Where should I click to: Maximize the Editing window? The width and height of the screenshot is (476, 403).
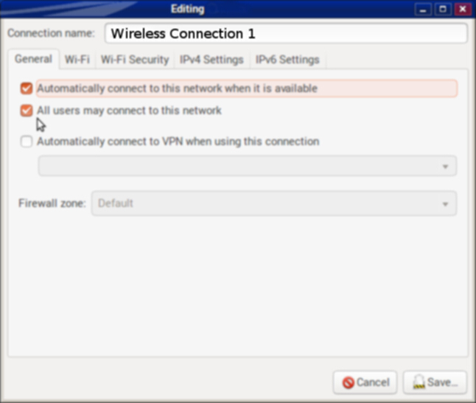coord(442,9)
